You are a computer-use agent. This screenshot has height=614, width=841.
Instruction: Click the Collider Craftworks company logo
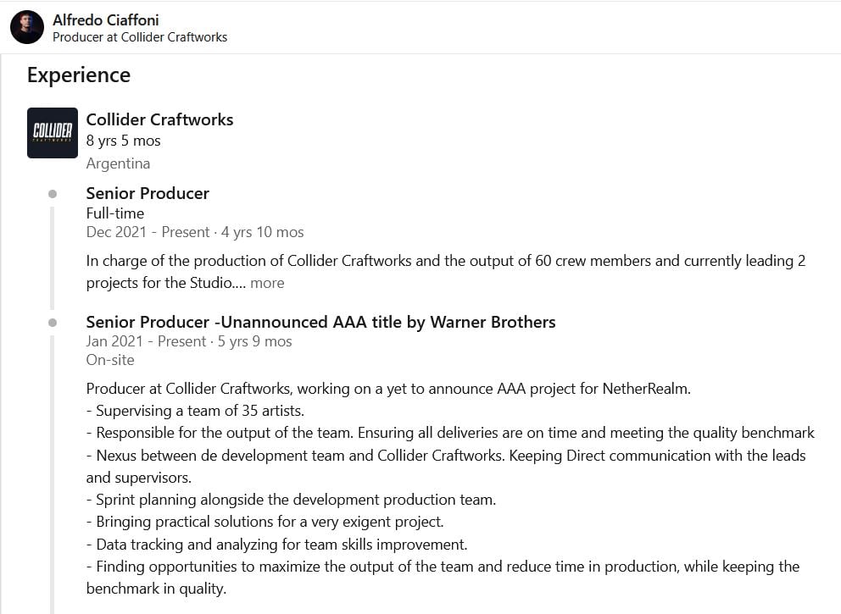tap(53, 133)
